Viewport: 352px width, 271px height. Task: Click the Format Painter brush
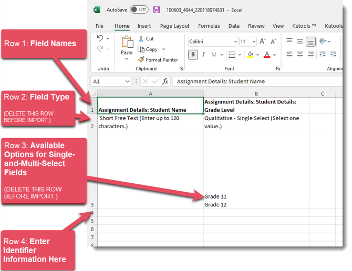point(141,60)
